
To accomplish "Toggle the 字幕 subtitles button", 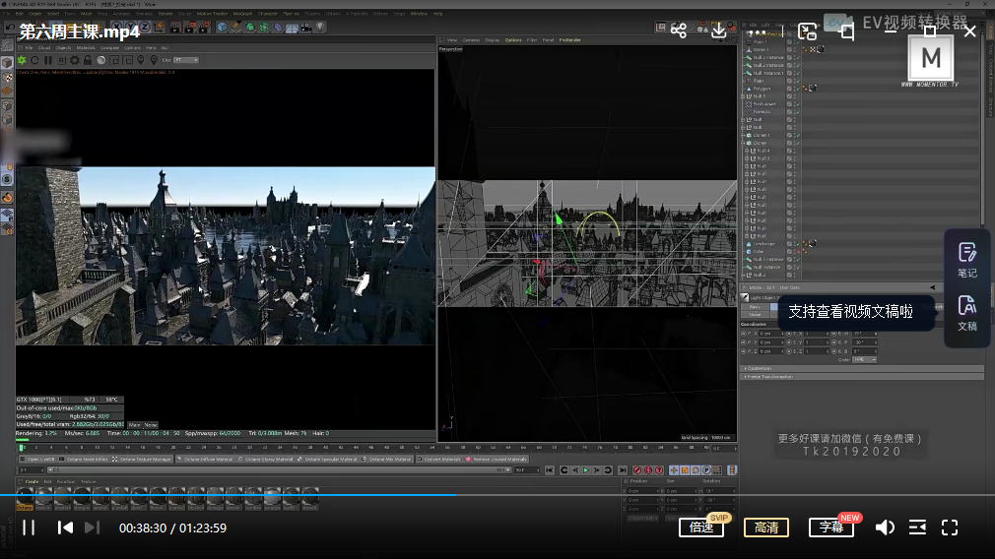I will tap(830, 528).
